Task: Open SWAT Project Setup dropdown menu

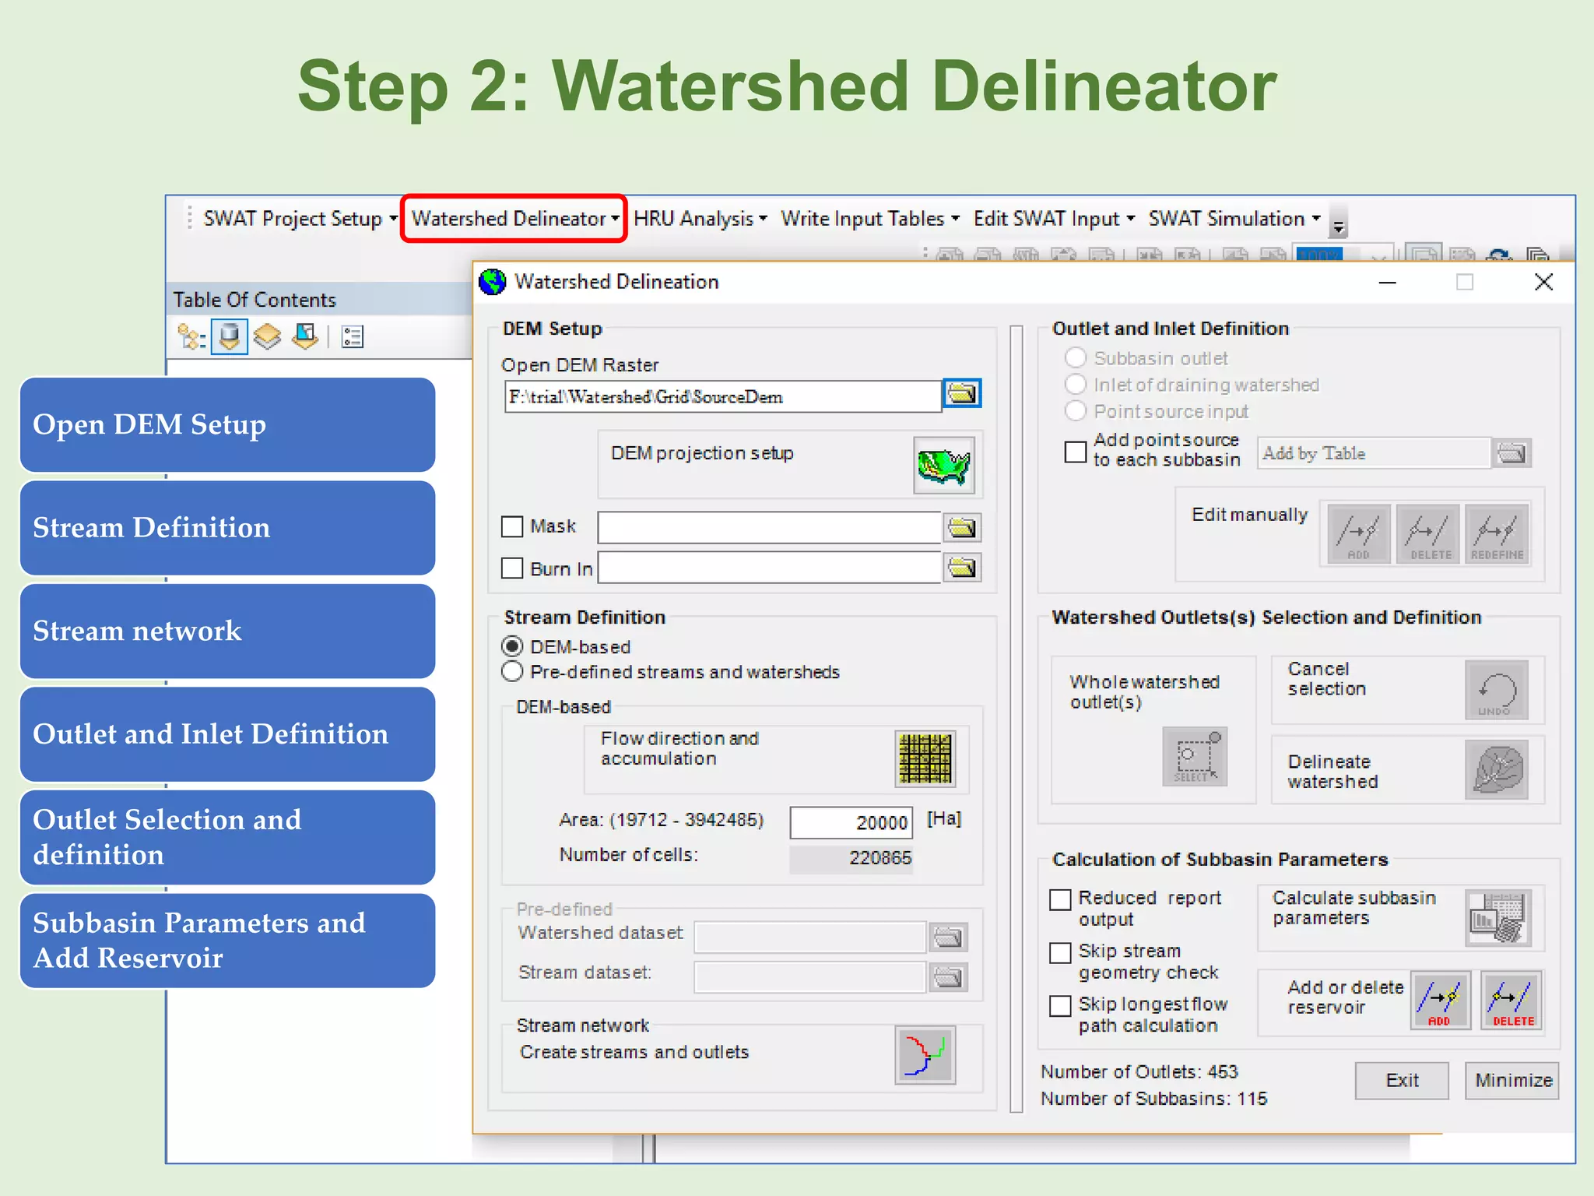Action: [x=300, y=219]
